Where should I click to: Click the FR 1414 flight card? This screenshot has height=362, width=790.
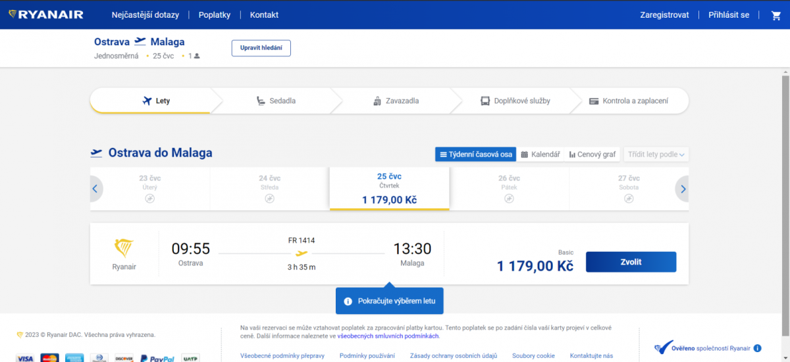pyautogui.click(x=302, y=254)
